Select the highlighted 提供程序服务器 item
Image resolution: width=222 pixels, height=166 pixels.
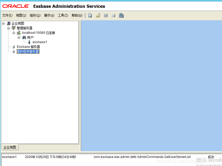[28, 51]
